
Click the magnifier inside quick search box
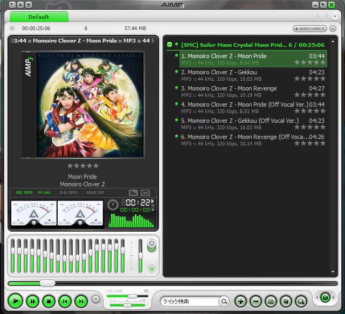pyautogui.click(x=224, y=301)
